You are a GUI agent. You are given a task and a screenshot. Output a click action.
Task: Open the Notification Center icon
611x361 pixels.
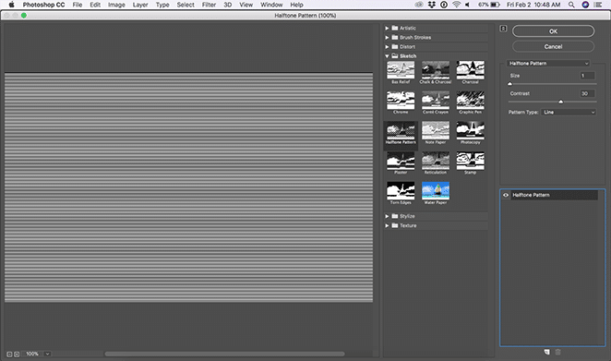[x=598, y=5]
